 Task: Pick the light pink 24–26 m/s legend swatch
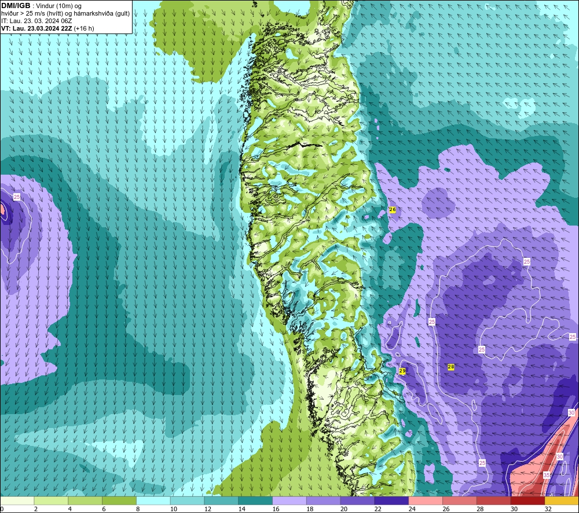[x=426, y=500]
